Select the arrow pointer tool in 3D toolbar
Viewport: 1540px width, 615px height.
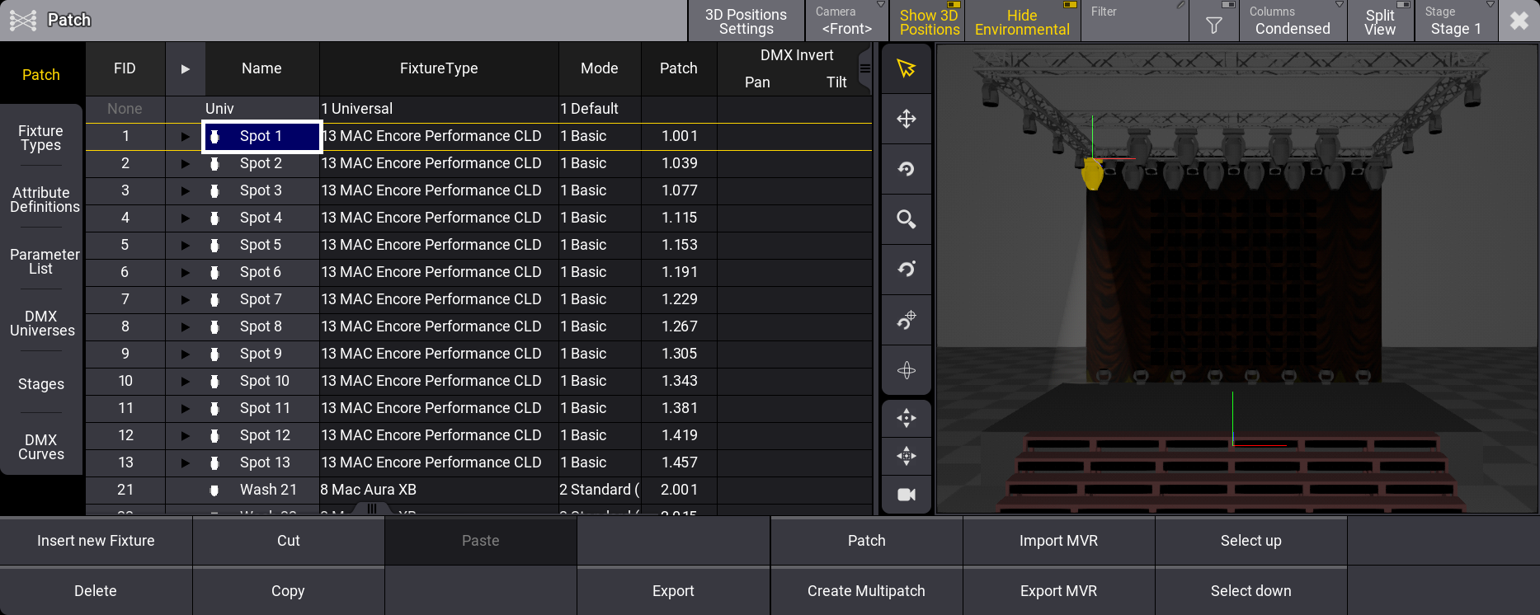pos(906,68)
